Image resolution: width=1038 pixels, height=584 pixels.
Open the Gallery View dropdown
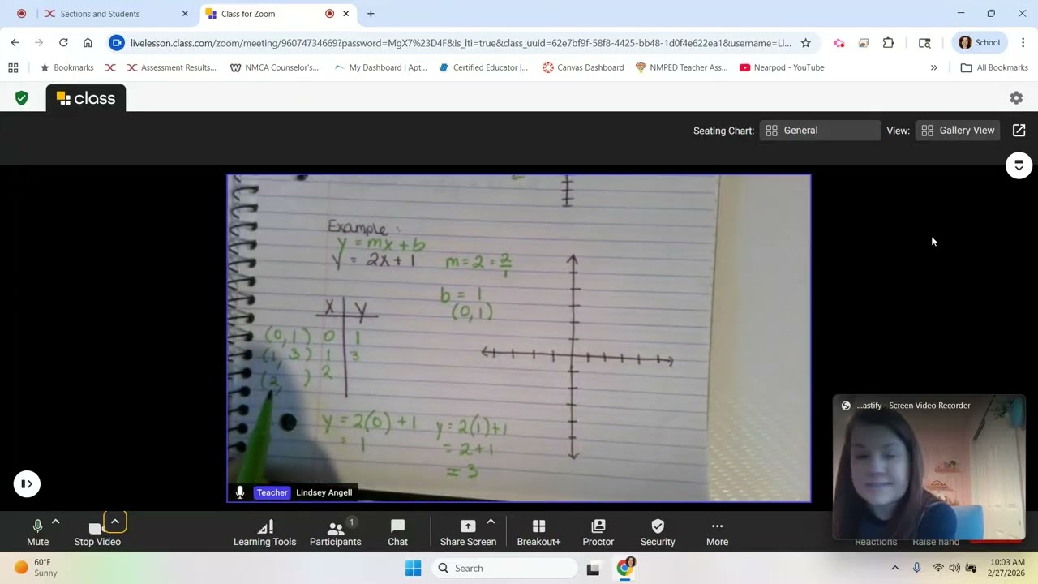tap(958, 131)
